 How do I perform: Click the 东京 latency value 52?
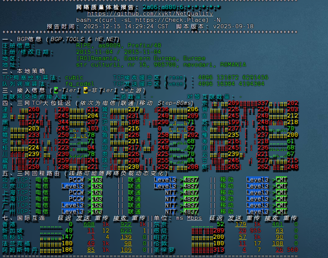[x=220, y=224]
